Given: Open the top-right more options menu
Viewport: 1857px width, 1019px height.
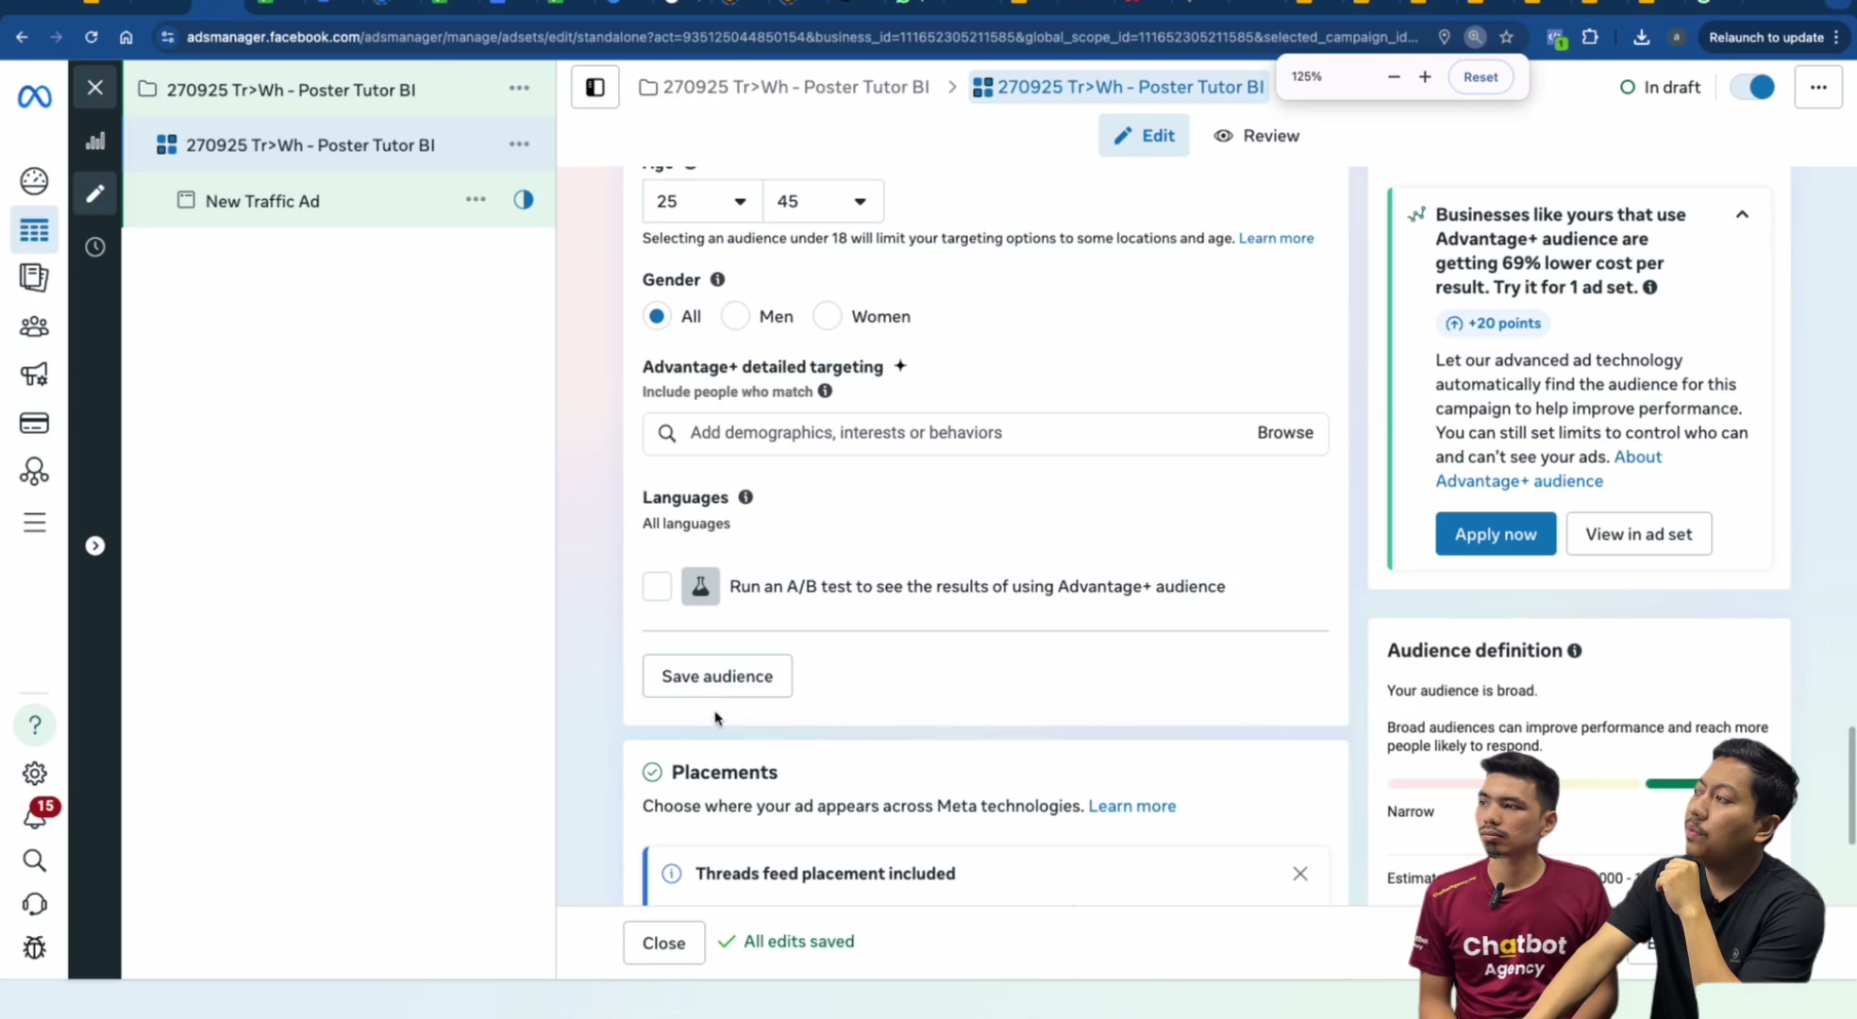Looking at the screenshot, I should tap(1818, 88).
